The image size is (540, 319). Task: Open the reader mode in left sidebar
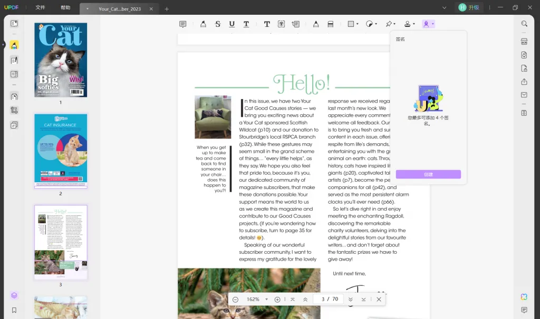point(14,23)
